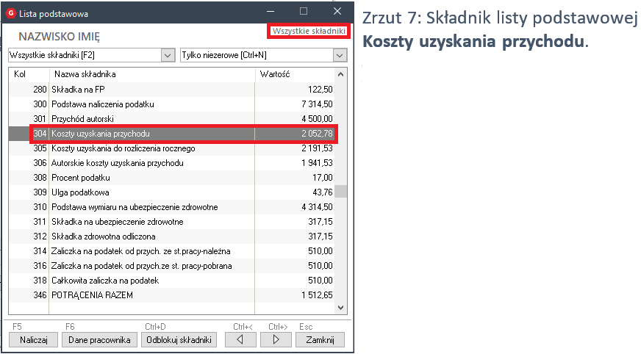
Task: Click the red G application icon in title bar
Action: click(11, 13)
